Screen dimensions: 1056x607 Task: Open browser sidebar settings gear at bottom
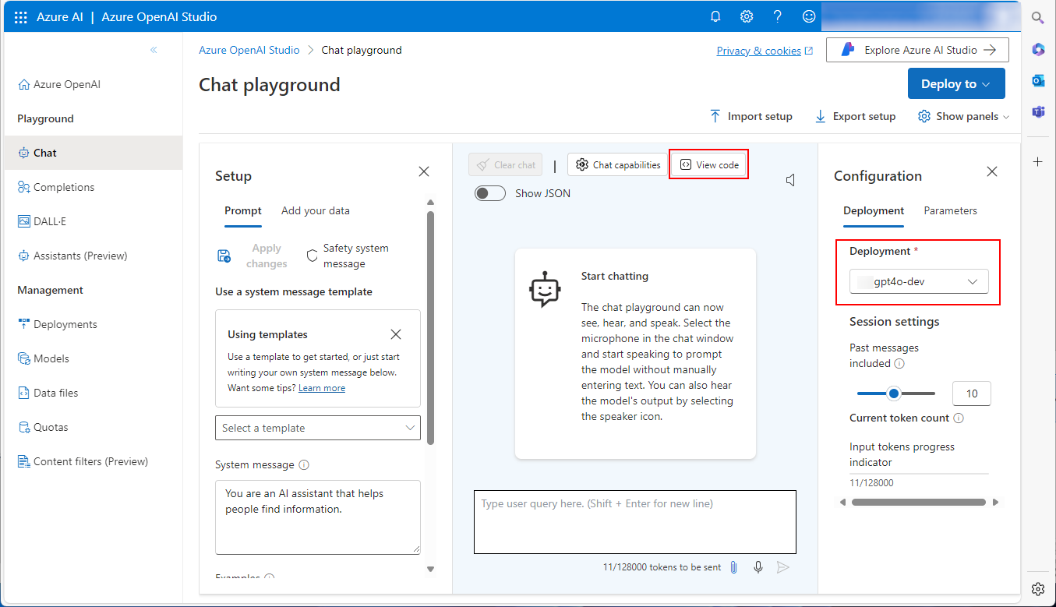click(x=1038, y=588)
